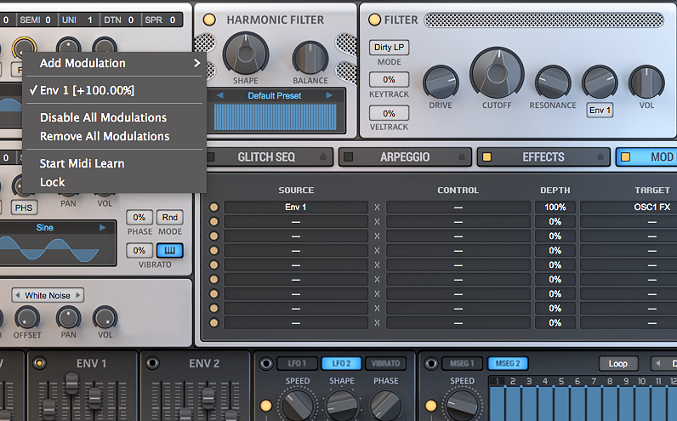Click the knob above the Env 1 label
The image size is (677, 421).
[600, 82]
